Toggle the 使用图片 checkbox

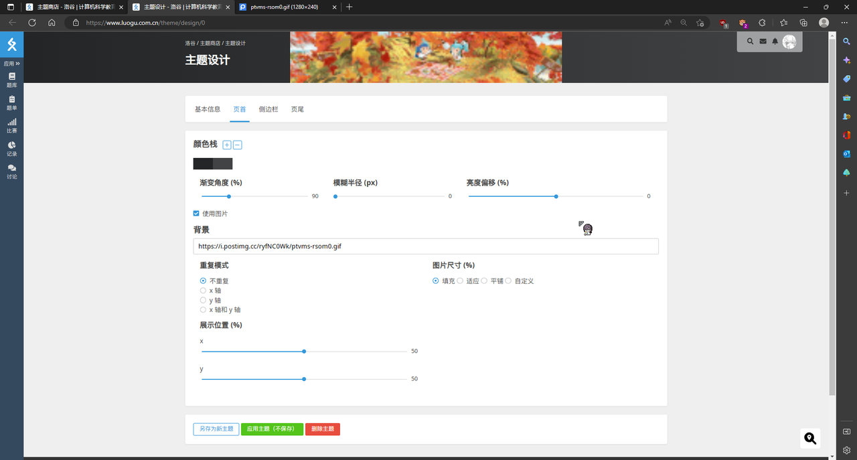[x=196, y=214]
